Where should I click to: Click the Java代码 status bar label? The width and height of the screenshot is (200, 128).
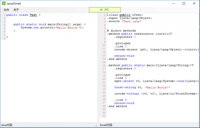[x=7, y=125]
